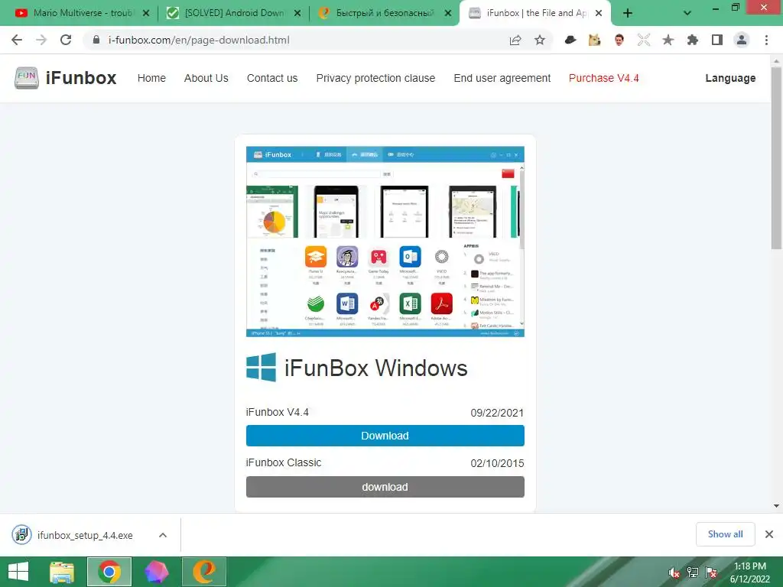Viewport: 783px width, 587px height.
Task: Click the iFunBox Windows heading
Action: (375, 368)
